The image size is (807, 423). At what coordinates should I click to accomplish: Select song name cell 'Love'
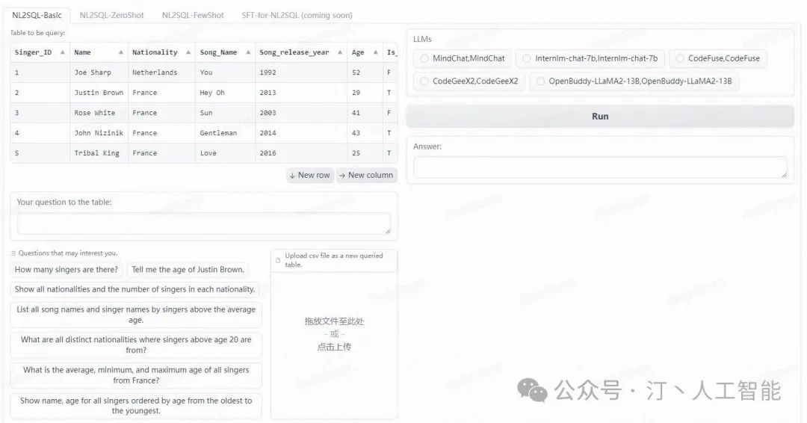tap(226, 153)
